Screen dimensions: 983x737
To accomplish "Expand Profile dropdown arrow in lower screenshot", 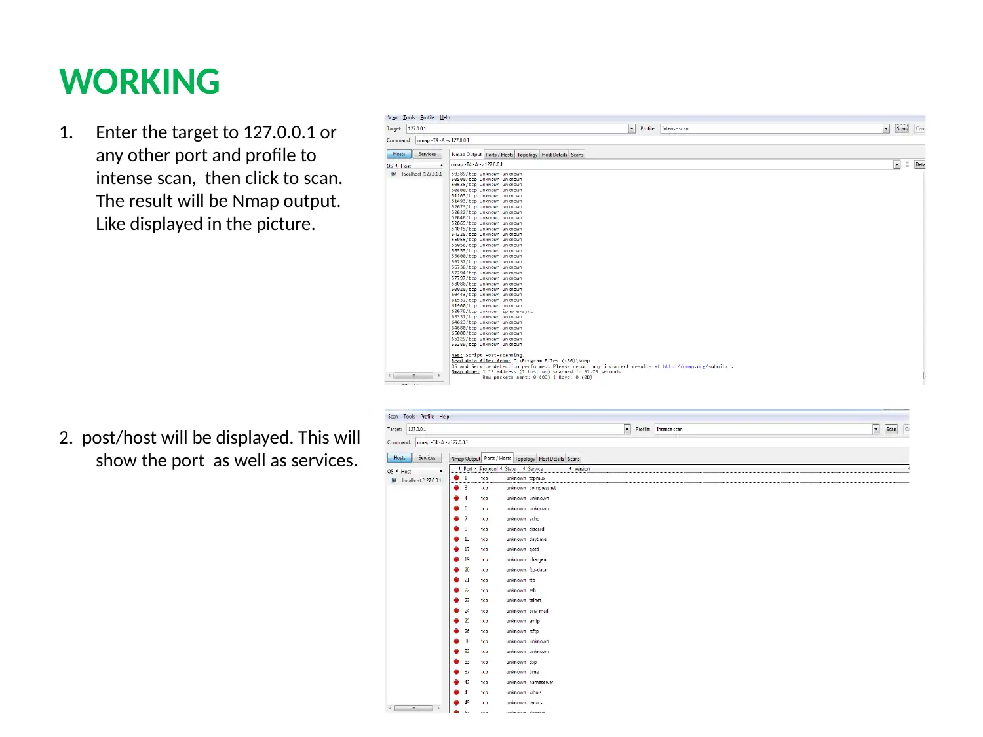I will pyautogui.click(x=876, y=430).
